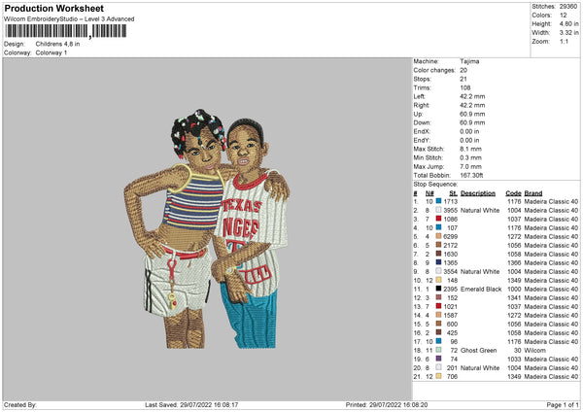Click the Total Bobbin value '167.30ft'
583x412 pixels.
(x=471, y=175)
